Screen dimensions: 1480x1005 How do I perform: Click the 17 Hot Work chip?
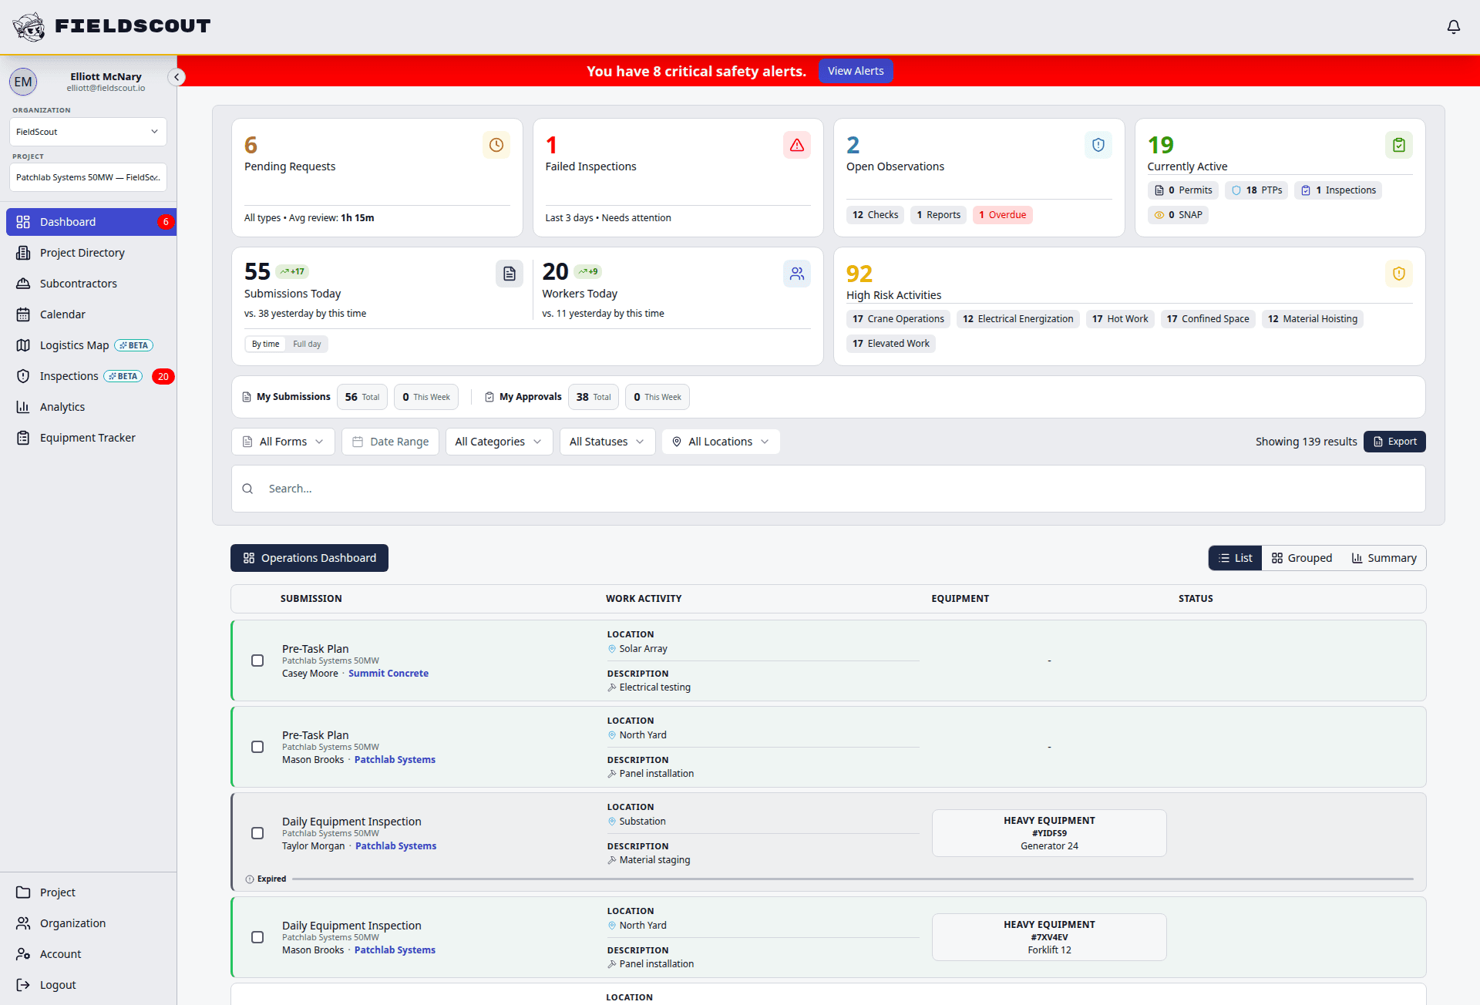pyautogui.click(x=1120, y=319)
